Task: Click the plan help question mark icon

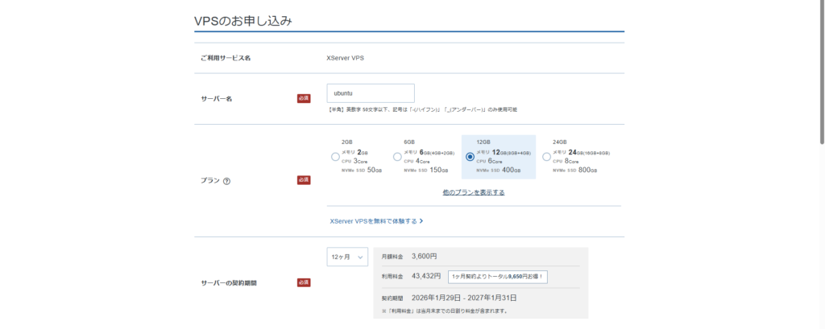Action: tap(227, 181)
